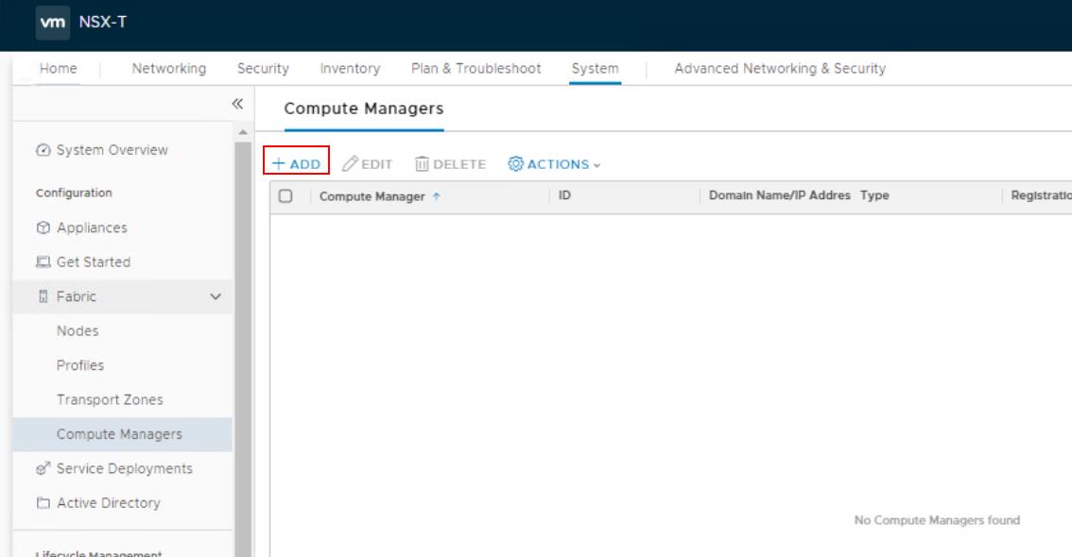Click the sidebar vertical scrollbar thumb
Image resolution: width=1072 pixels, height=557 pixels.
(x=243, y=348)
